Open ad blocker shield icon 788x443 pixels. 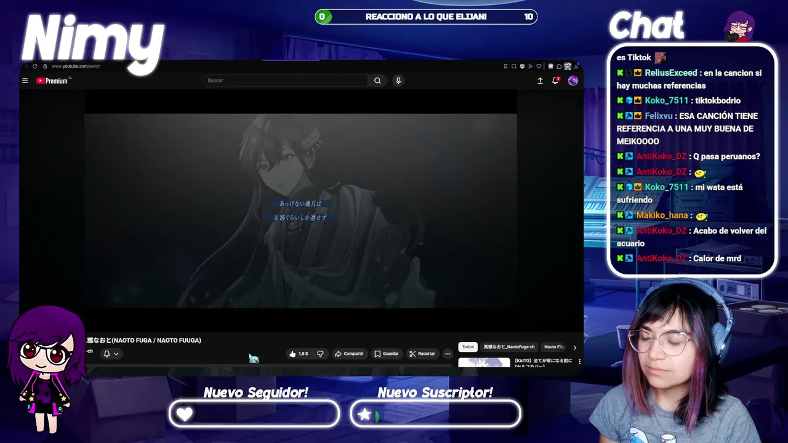pos(522,66)
